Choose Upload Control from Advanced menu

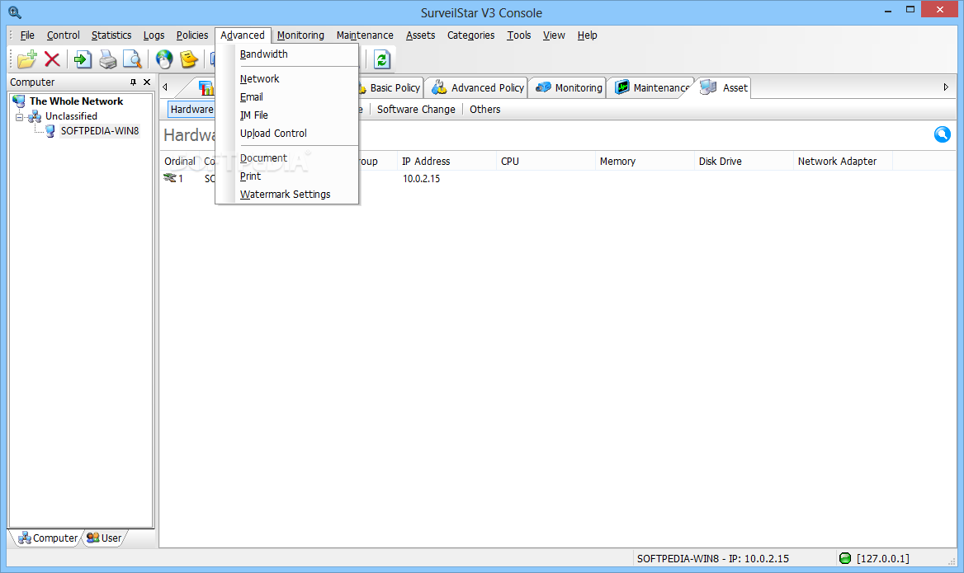[x=287, y=134]
